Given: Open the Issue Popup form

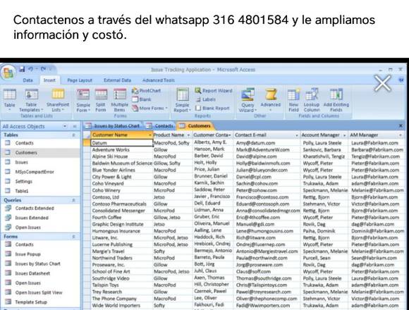Looking at the screenshot, I should tap(28, 254).
